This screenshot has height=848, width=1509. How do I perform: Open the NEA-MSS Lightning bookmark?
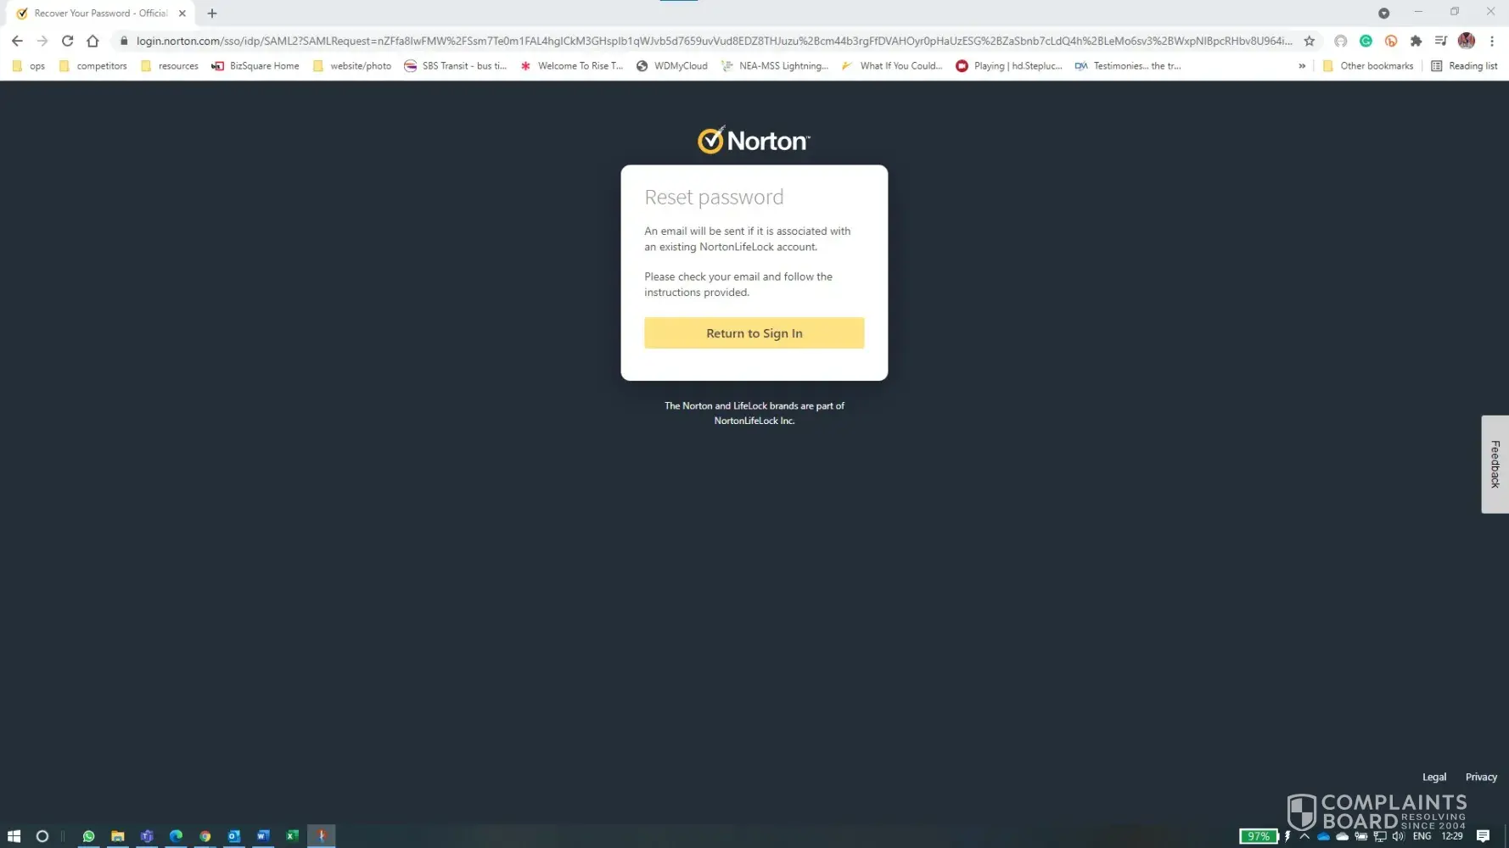[775, 65]
